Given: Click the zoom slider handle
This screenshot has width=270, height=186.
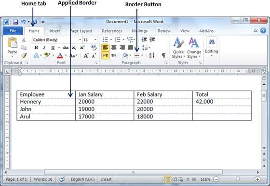Looking at the screenshot, I should click(238, 179).
